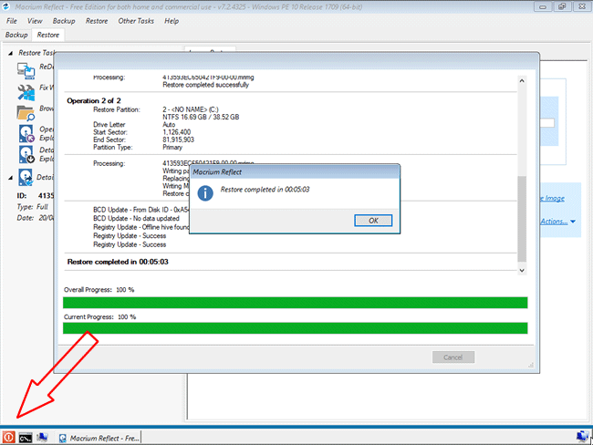Click 'Restore completed in 00:05:03' log line
Viewport: 593px width, 445px height.
click(x=118, y=262)
